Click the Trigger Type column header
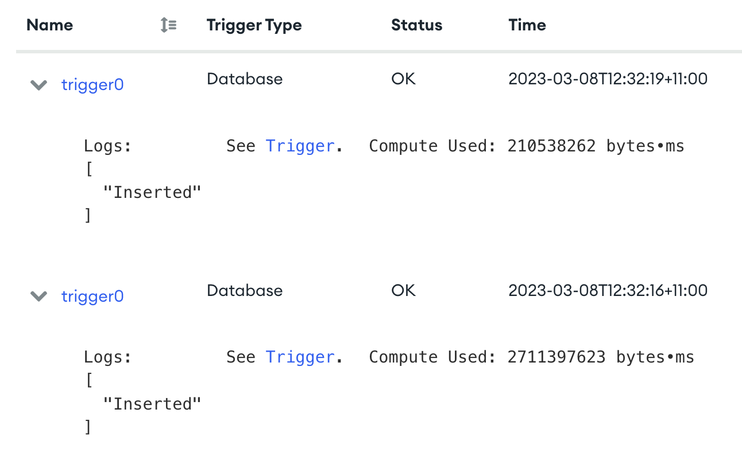 click(254, 25)
